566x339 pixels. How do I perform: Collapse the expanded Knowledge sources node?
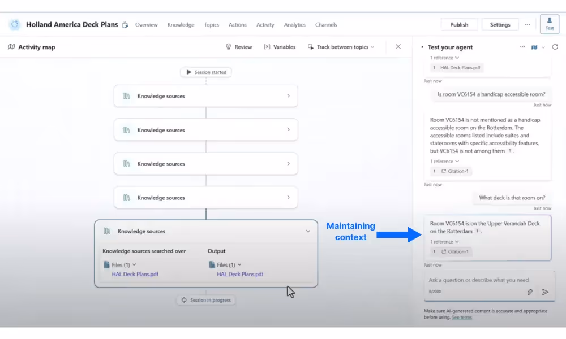coord(308,231)
